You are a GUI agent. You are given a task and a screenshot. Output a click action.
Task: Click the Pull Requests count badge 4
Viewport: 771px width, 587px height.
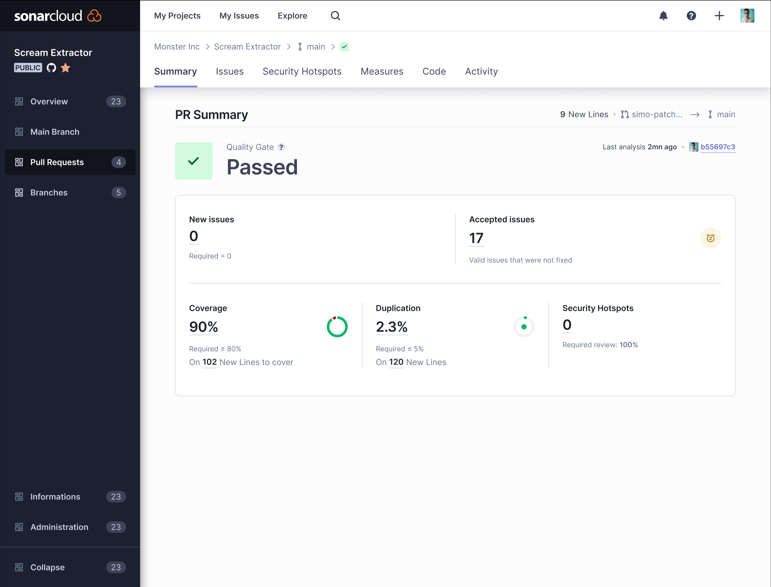click(119, 162)
